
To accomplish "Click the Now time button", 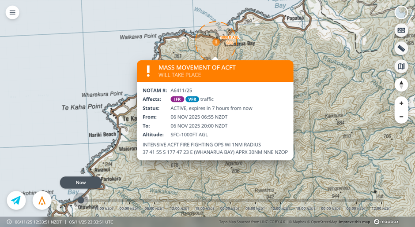I will click(x=81, y=183).
